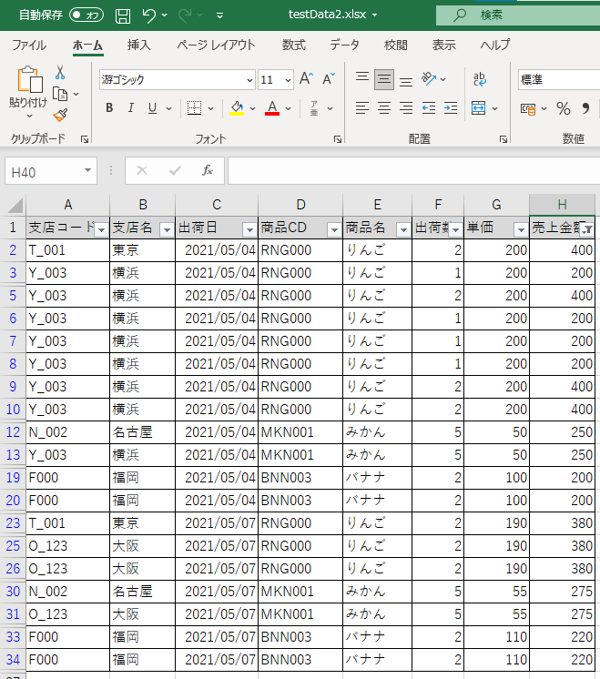Toggle Bold formatting button
The width and height of the screenshot is (600, 679).
click(109, 108)
